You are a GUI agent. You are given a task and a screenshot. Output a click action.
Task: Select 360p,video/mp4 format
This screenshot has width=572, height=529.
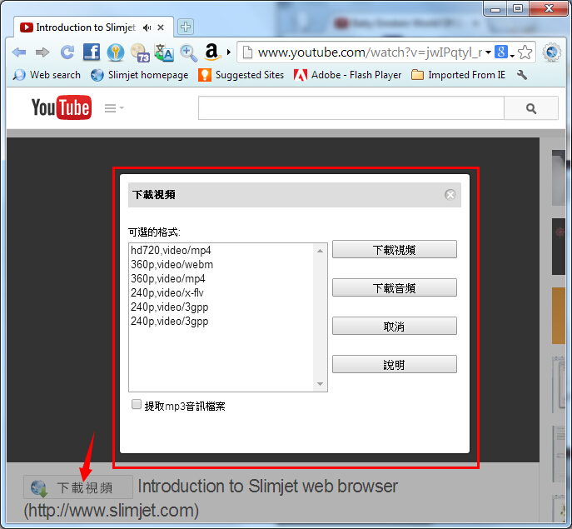221,279
